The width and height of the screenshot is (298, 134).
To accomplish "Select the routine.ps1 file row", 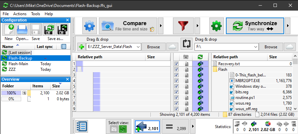I will click(x=252, y=98).
